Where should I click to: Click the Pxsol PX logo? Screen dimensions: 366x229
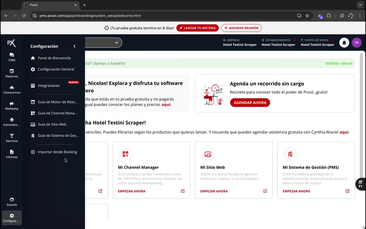click(x=11, y=43)
